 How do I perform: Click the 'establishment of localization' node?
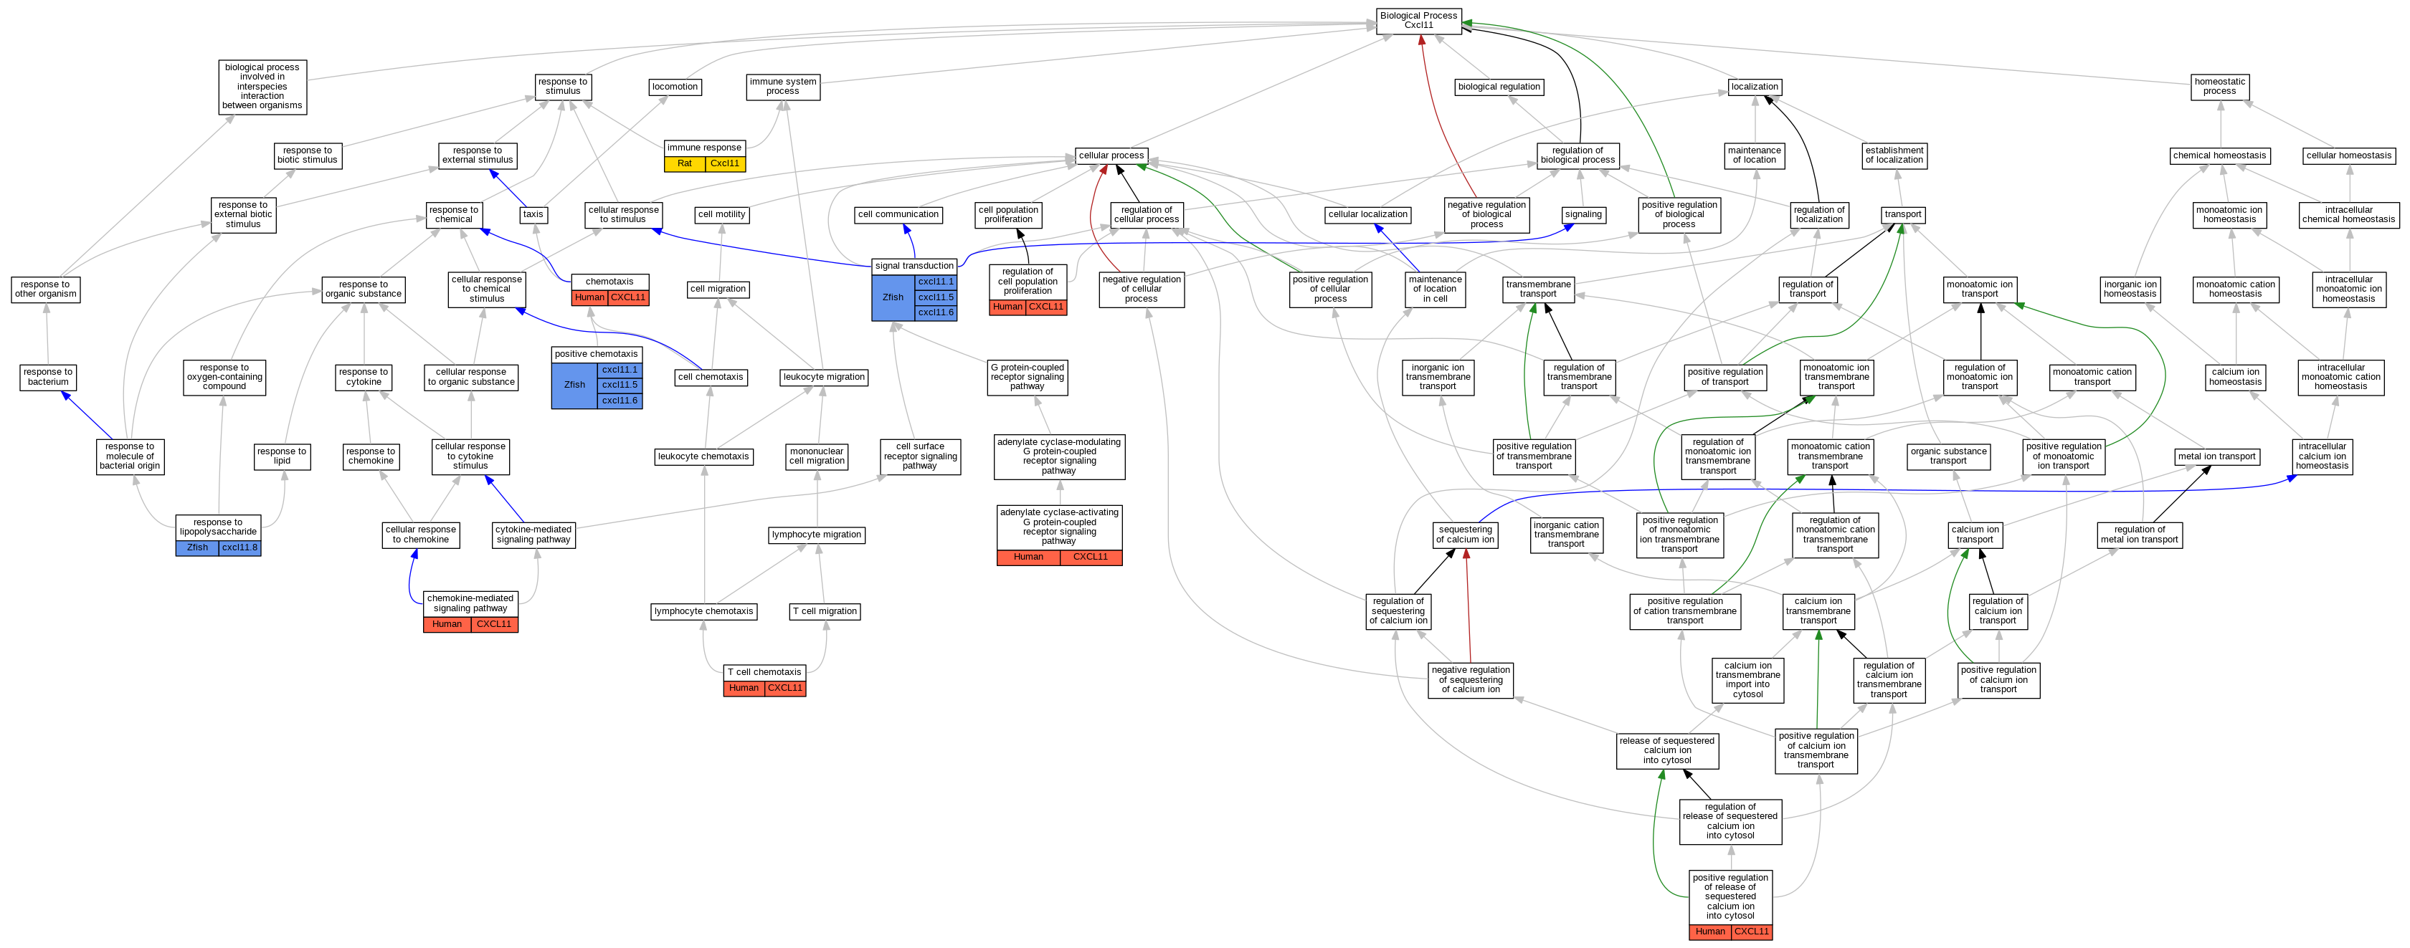coord(1894,155)
